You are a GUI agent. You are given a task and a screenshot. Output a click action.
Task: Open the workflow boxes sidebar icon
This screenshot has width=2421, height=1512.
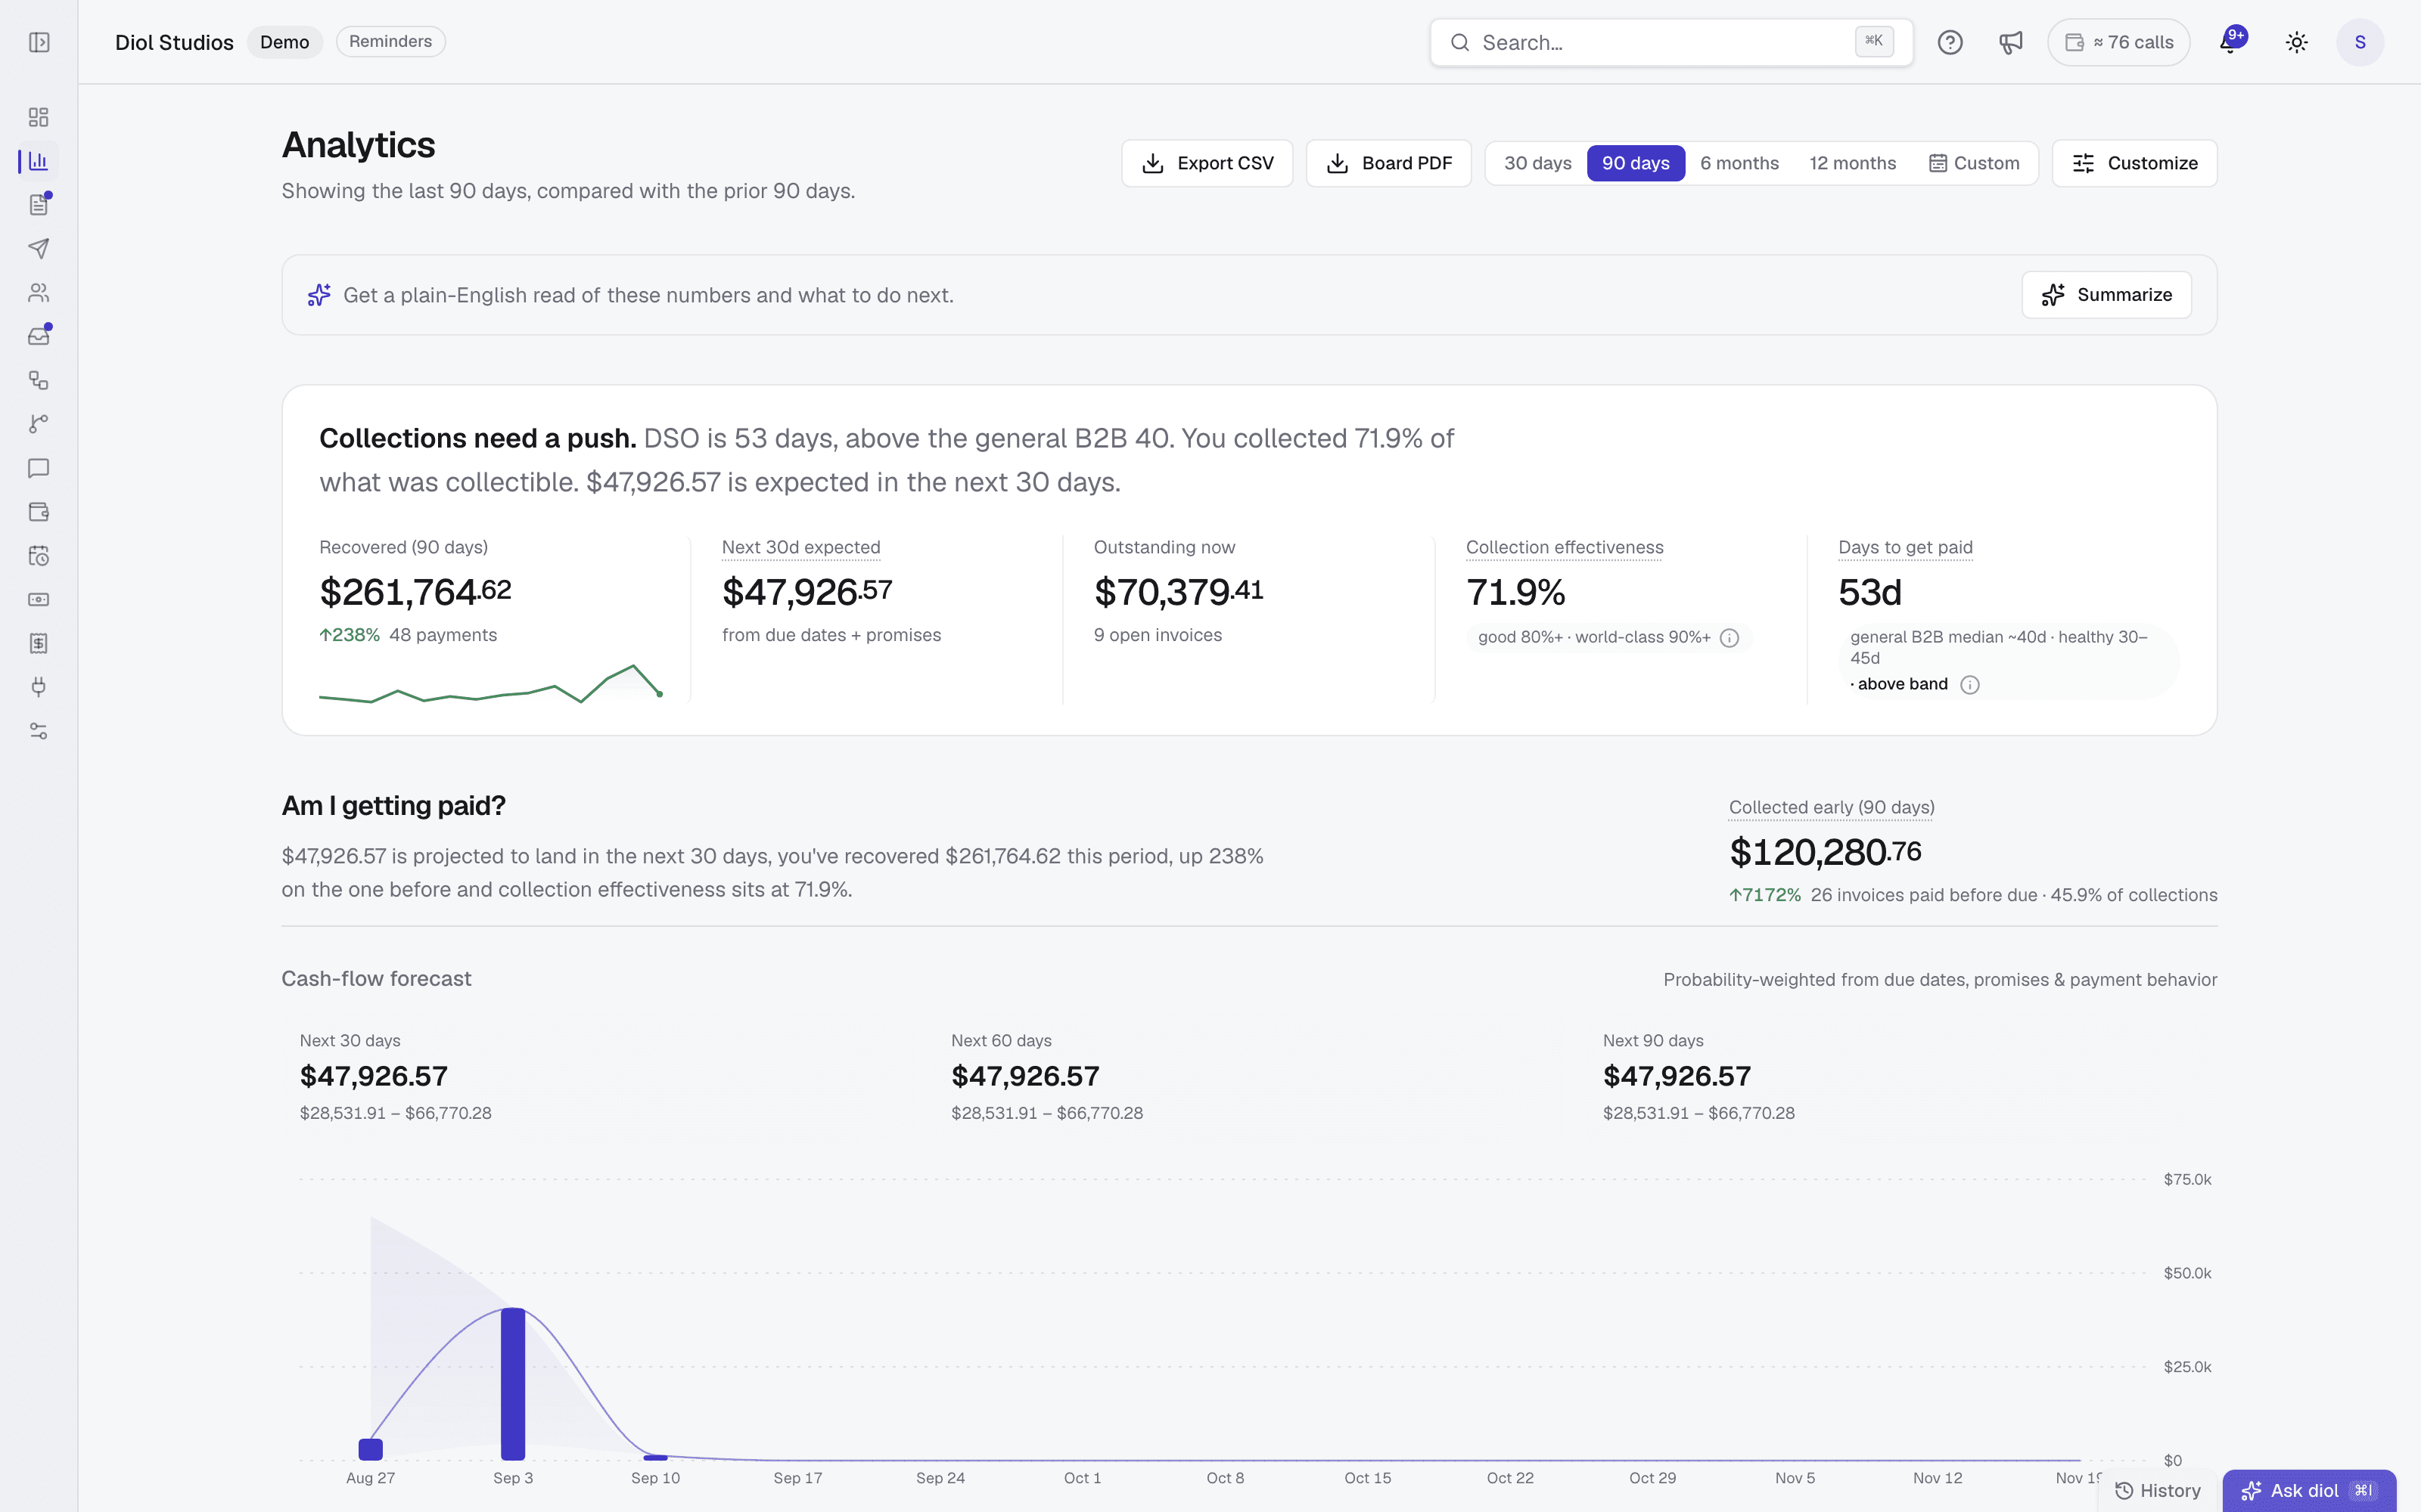coord(39,380)
